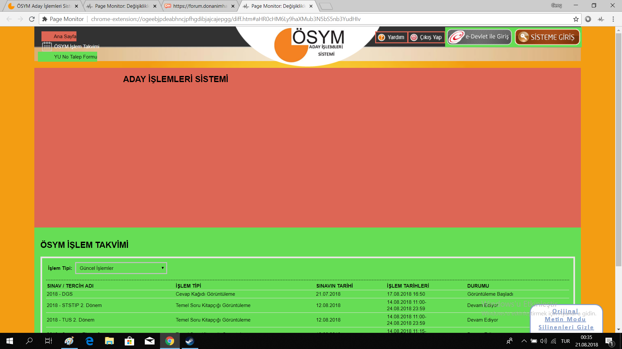Image resolution: width=622 pixels, height=349 pixels.
Task: Switch to the first Page Monitor tab
Action: 121,6
